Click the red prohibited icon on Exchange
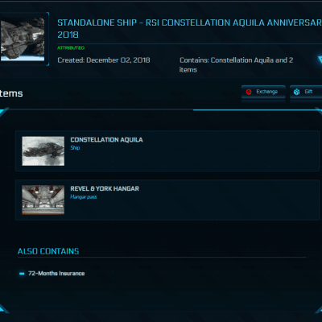 point(249,92)
